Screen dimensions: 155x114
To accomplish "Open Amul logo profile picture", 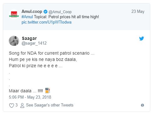I will click(x=14, y=14).
